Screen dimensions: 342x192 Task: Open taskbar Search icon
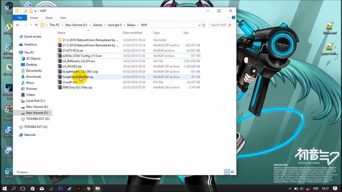(13, 188)
